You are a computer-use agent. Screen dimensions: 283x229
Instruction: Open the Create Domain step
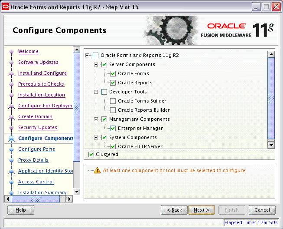point(36,116)
